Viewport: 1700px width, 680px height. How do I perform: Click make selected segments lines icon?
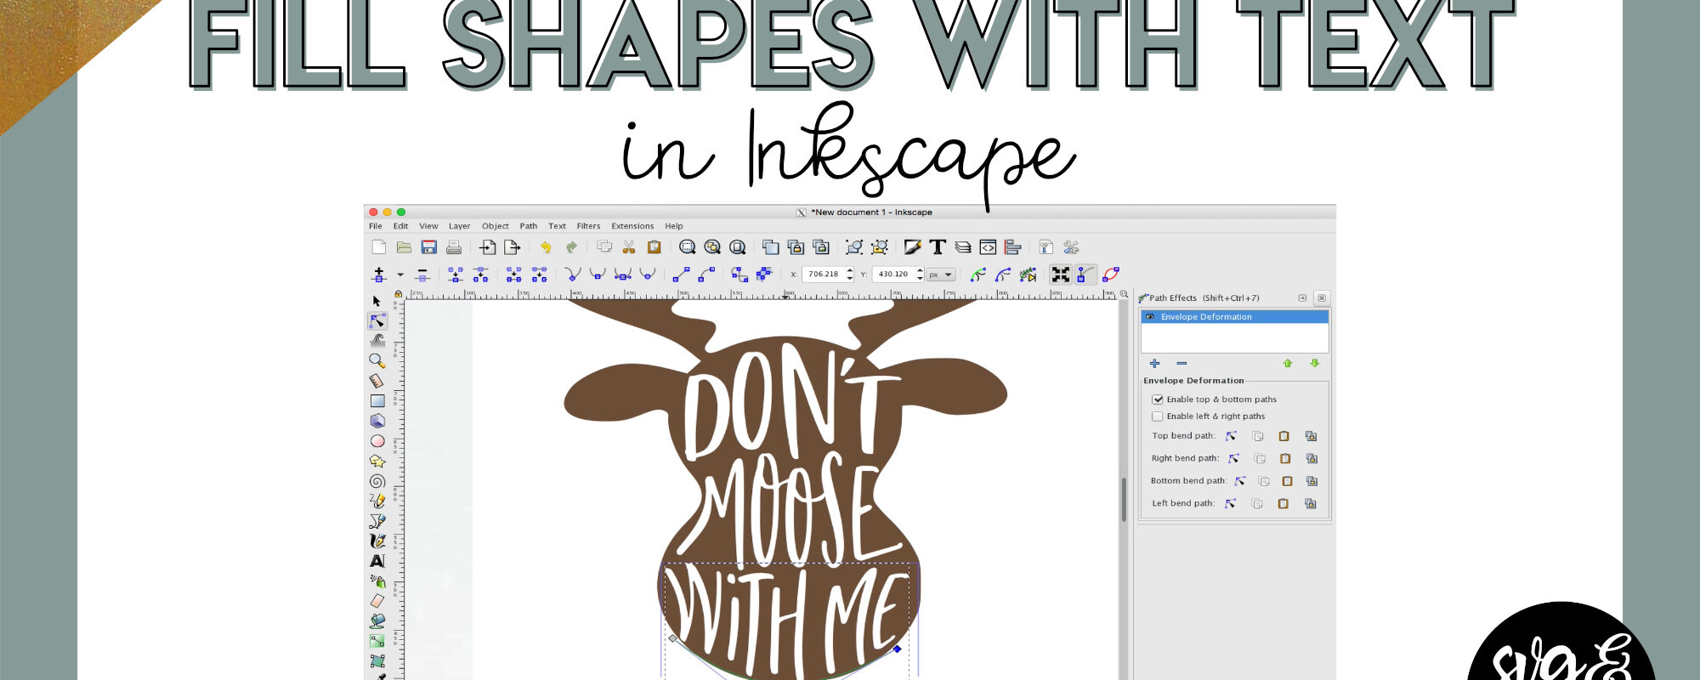click(x=681, y=275)
